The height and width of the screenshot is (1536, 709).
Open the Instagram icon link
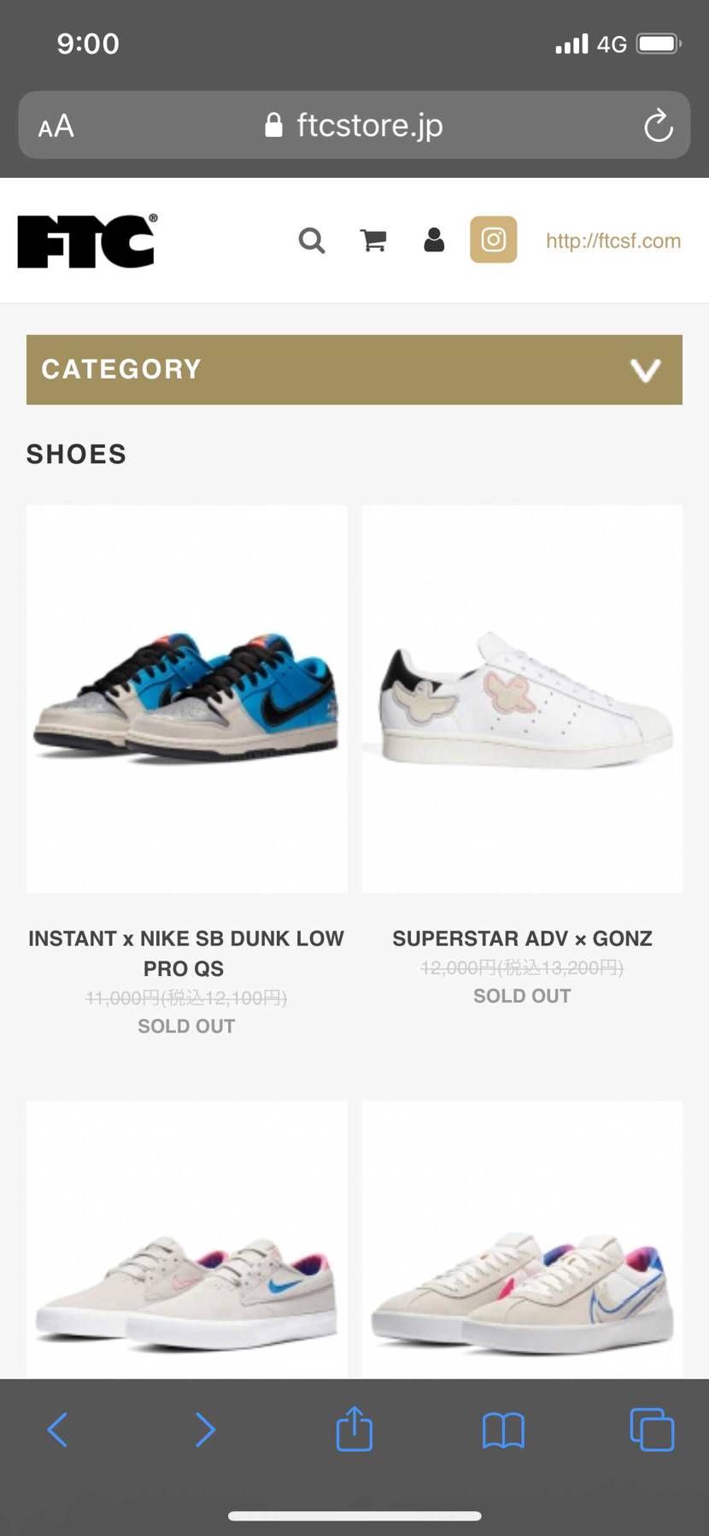494,239
